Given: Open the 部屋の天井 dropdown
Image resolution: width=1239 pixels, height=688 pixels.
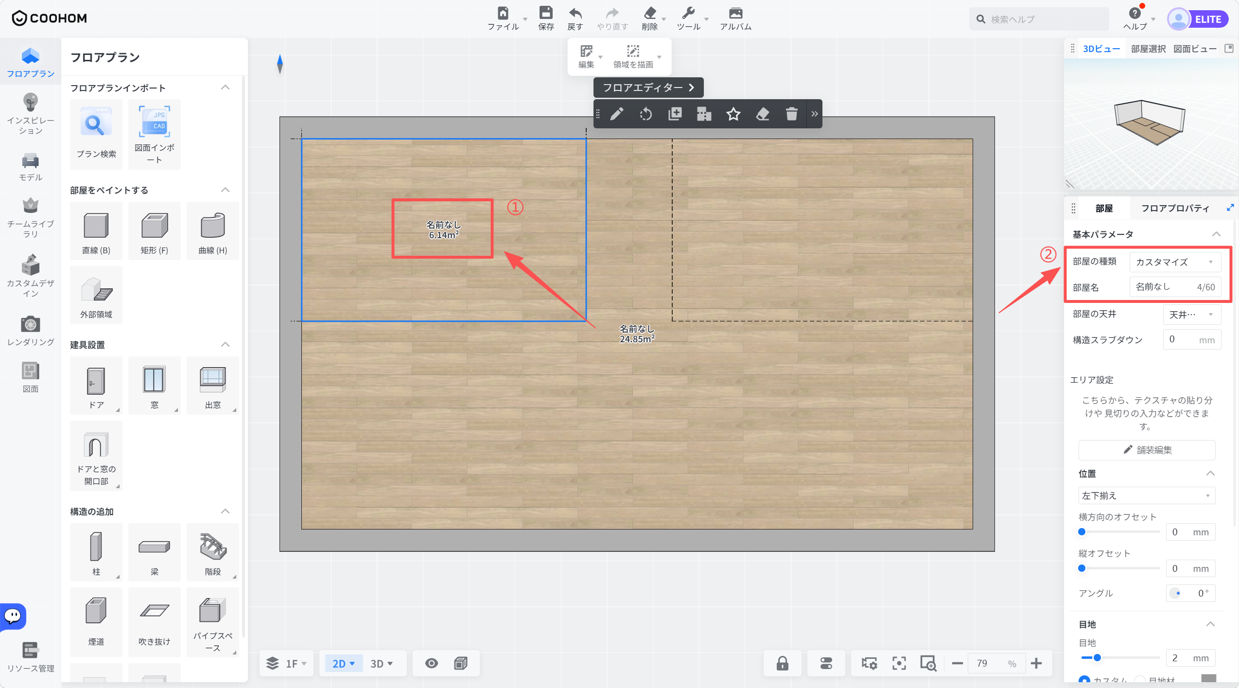Looking at the screenshot, I should (1192, 315).
